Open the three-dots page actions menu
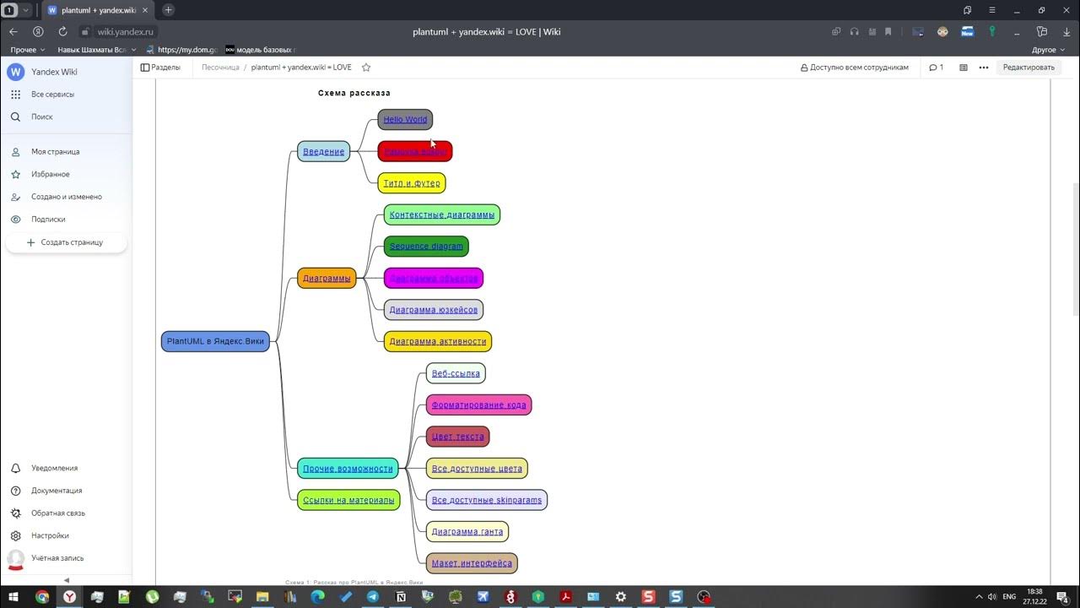 tap(983, 68)
